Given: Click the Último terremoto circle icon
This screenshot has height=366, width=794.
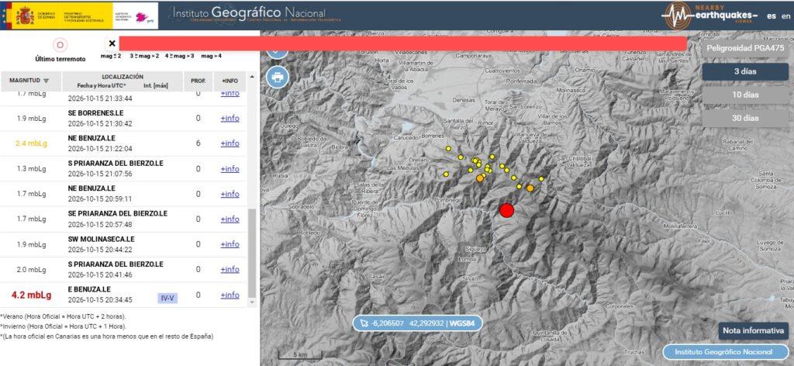Looking at the screenshot, I should click(60, 45).
